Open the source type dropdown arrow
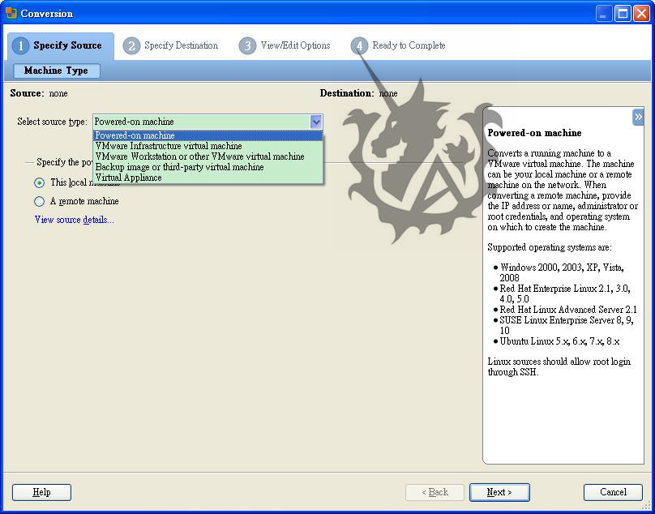The height and width of the screenshot is (514, 655). [x=316, y=122]
